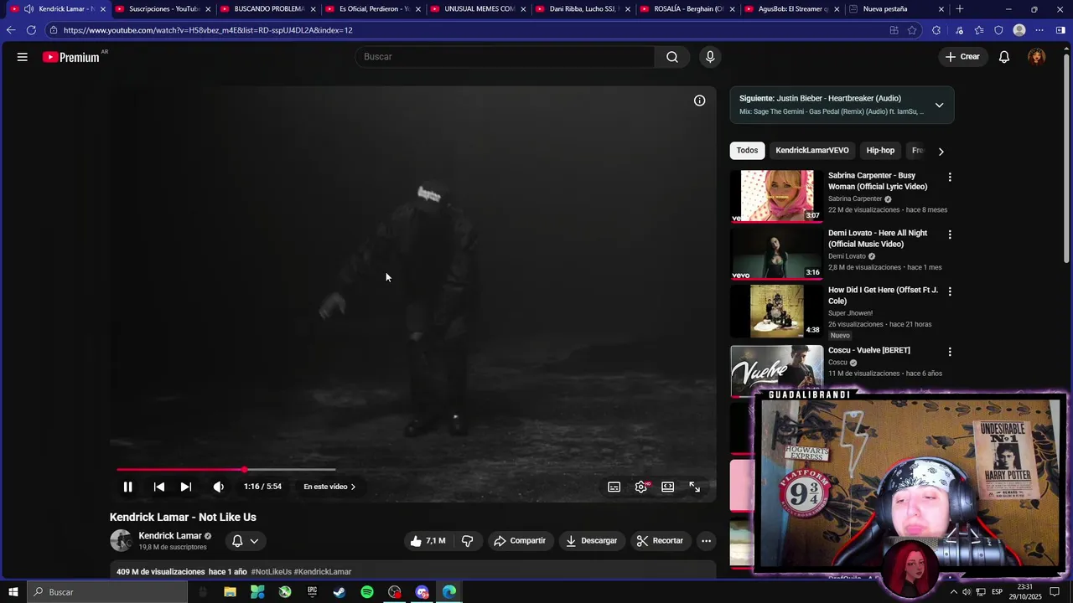Open options for Demi Lovato video
This screenshot has height=603, width=1073.
pyautogui.click(x=950, y=234)
